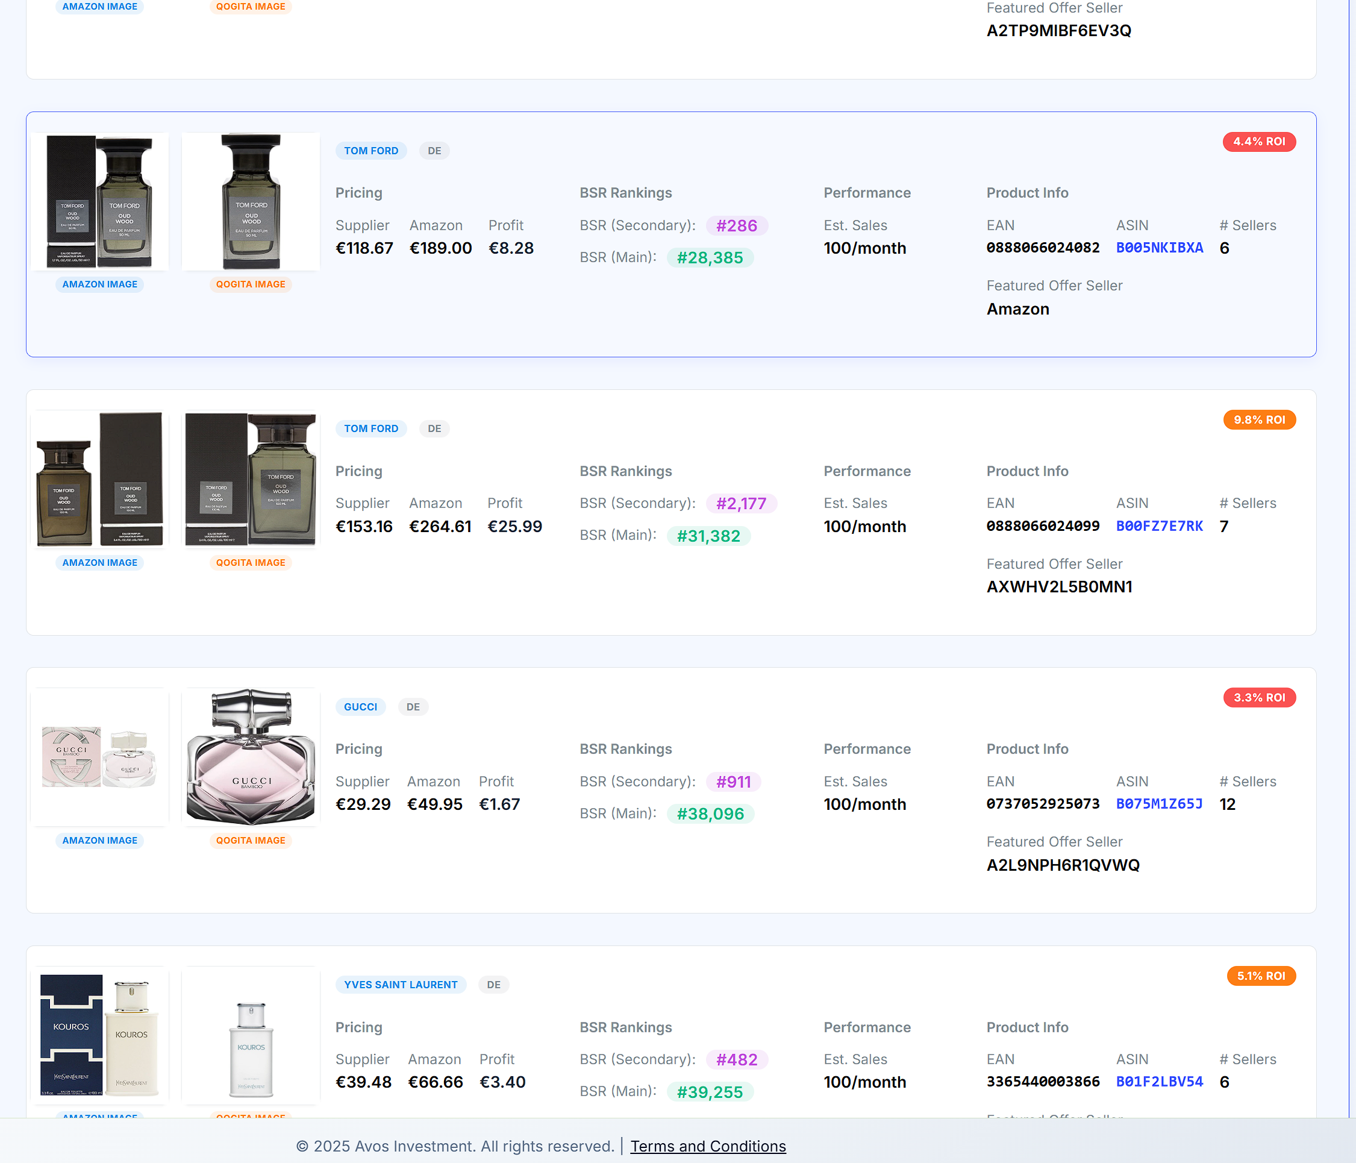This screenshot has height=1163, width=1356.
Task: Open ASIN link B005NKIBXA
Action: (x=1159, y=248)
